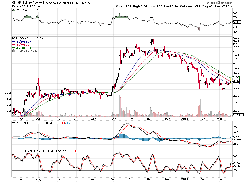Click the green 3.50 price tag
Image resolution: width=244 pixels, height=182 pixels.
point(236,77)
